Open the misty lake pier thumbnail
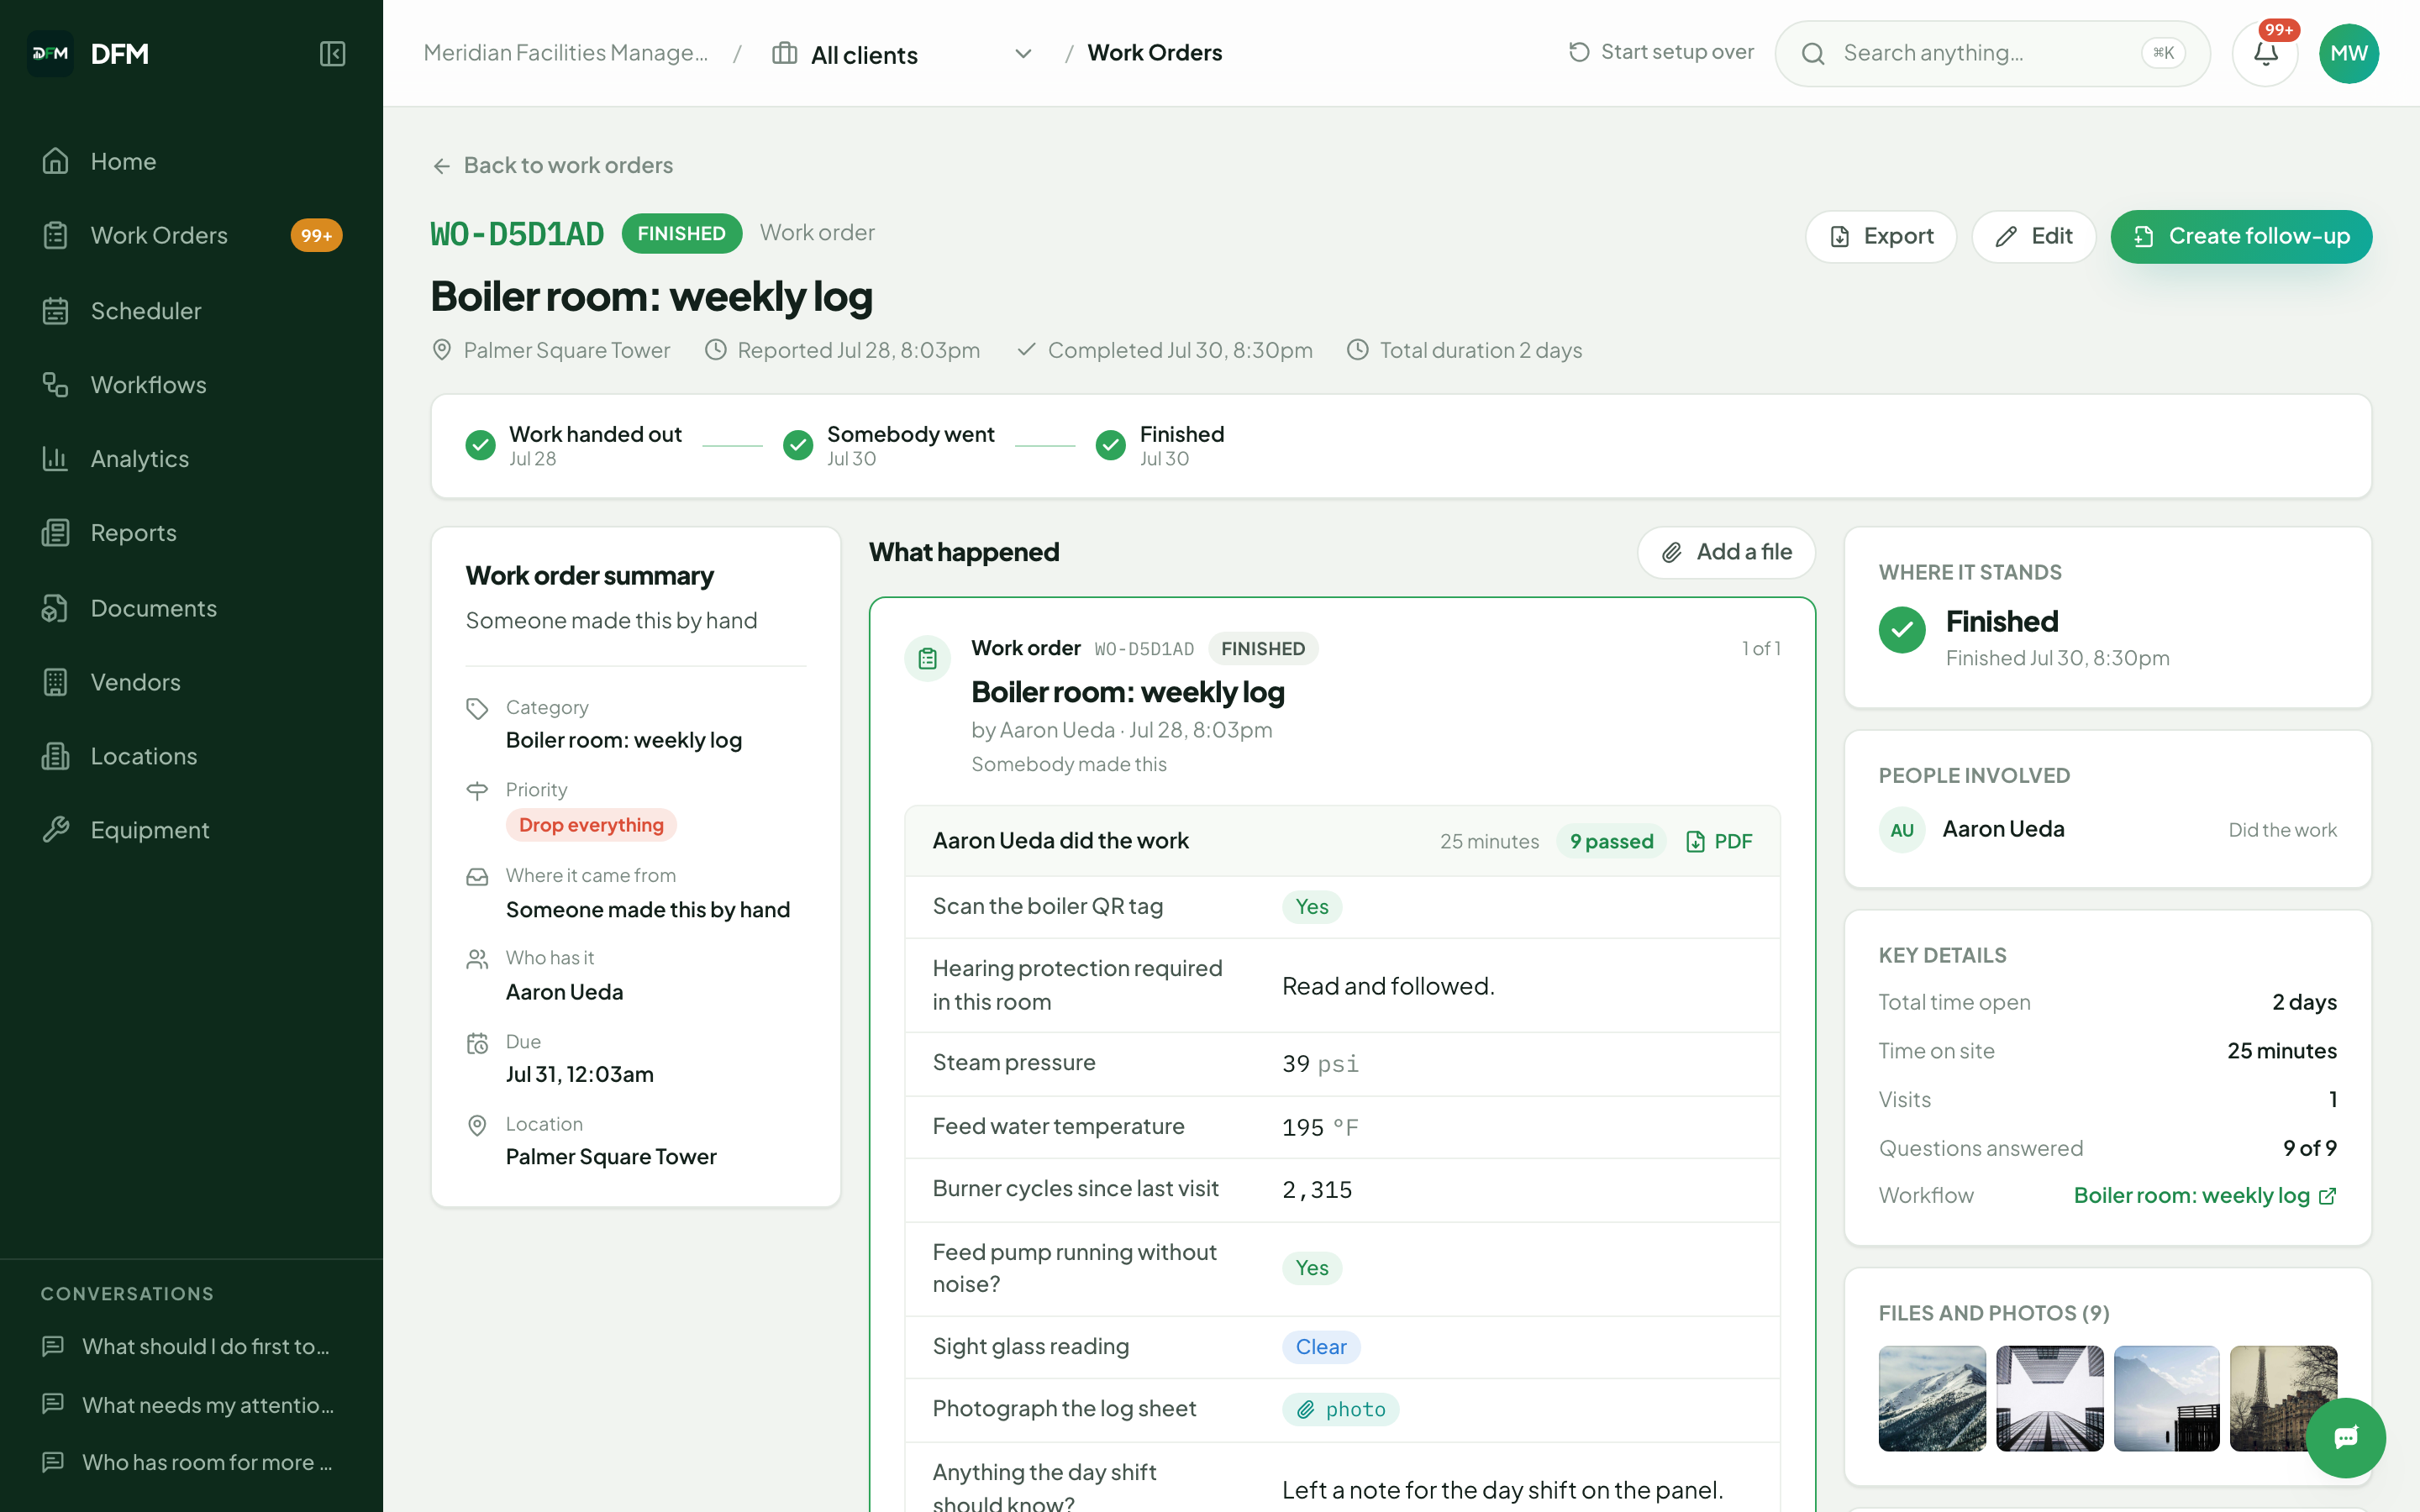2420x1512 pixels. coord(2166,1398)
